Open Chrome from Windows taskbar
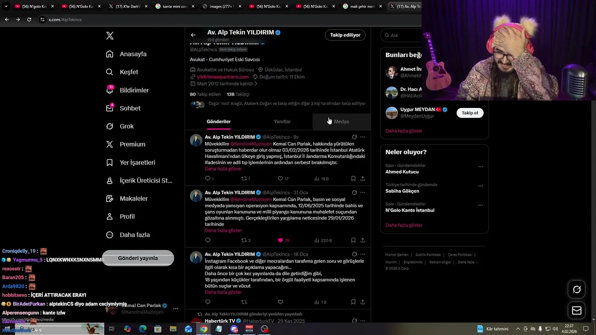 [203, 329]
